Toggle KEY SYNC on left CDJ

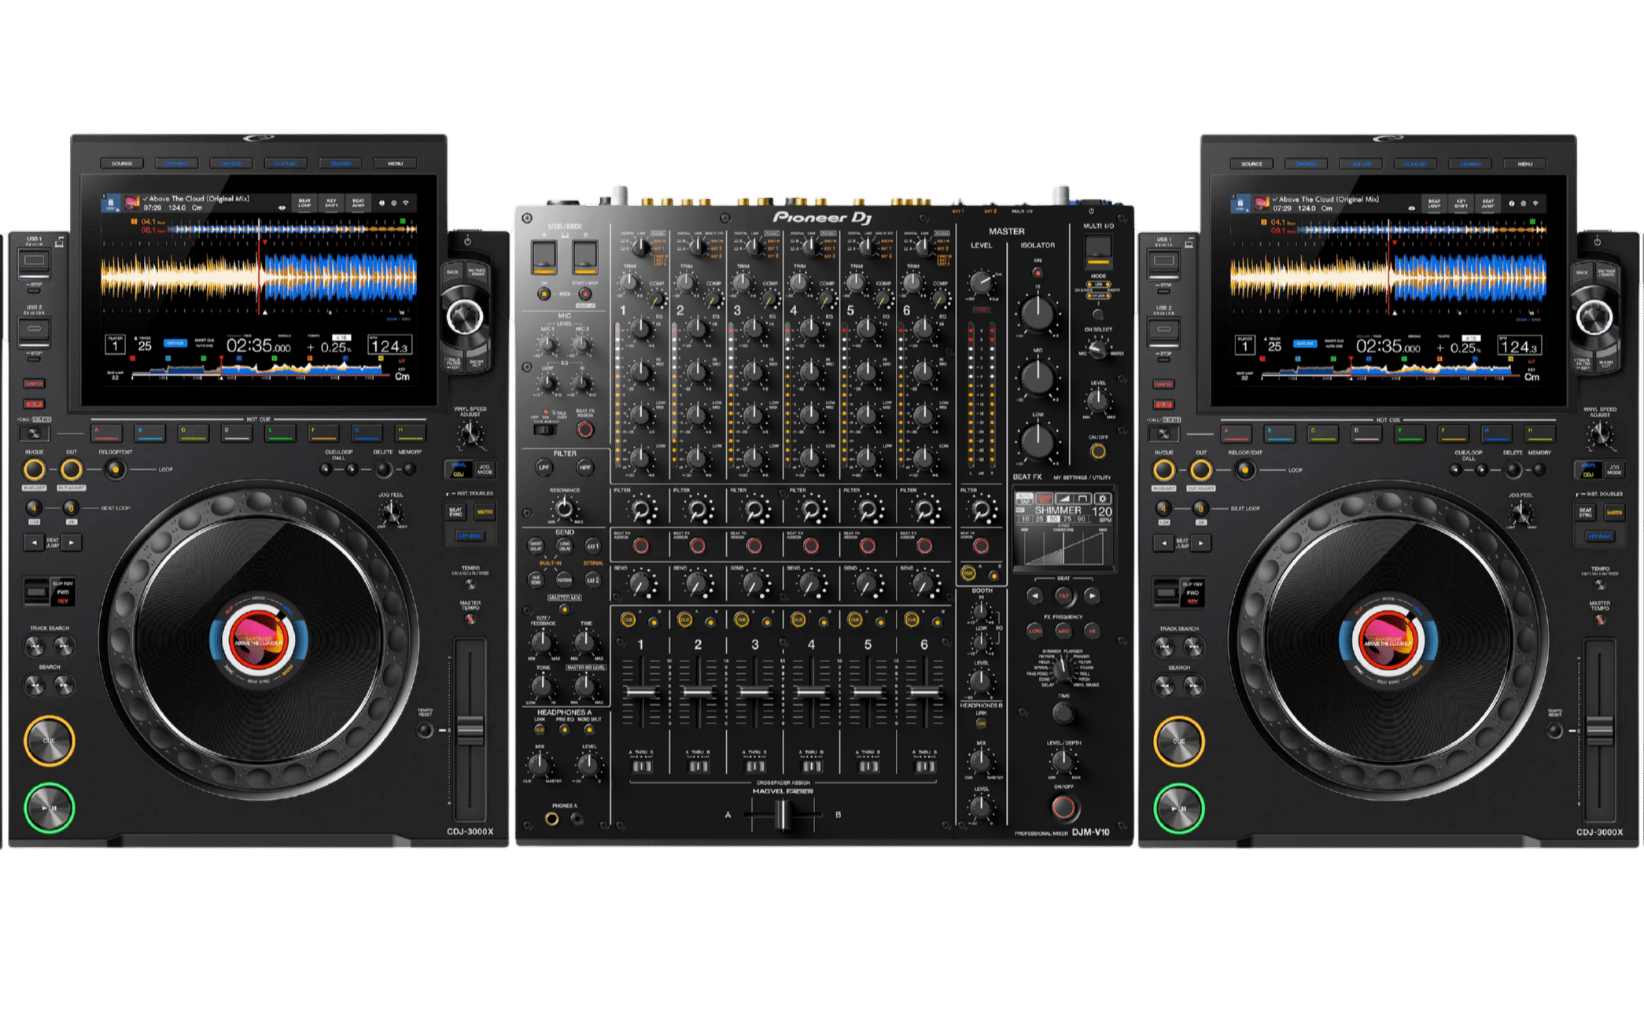[470, 536]
